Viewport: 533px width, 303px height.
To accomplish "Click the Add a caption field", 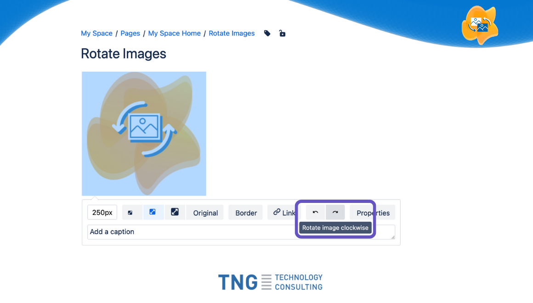I will [184, 232].
